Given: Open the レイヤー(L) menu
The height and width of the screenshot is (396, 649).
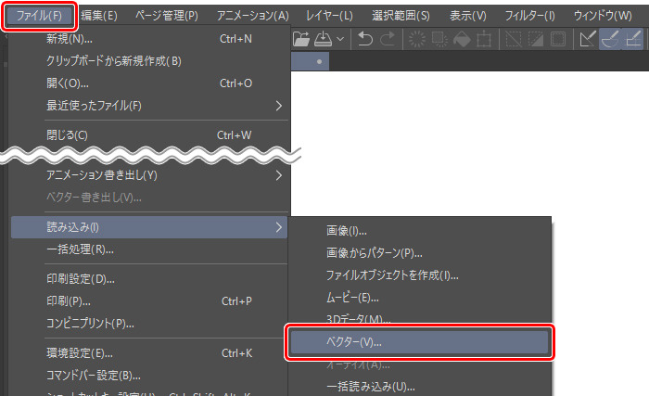Looking at the screenshot, I should [329, 16].
